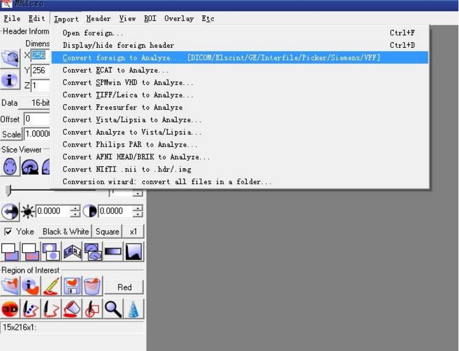The height and width of the screenshot is (351, 459).
Task: Click the two-circles overlapping rectangles icon
Action: [x=51, y=251]
